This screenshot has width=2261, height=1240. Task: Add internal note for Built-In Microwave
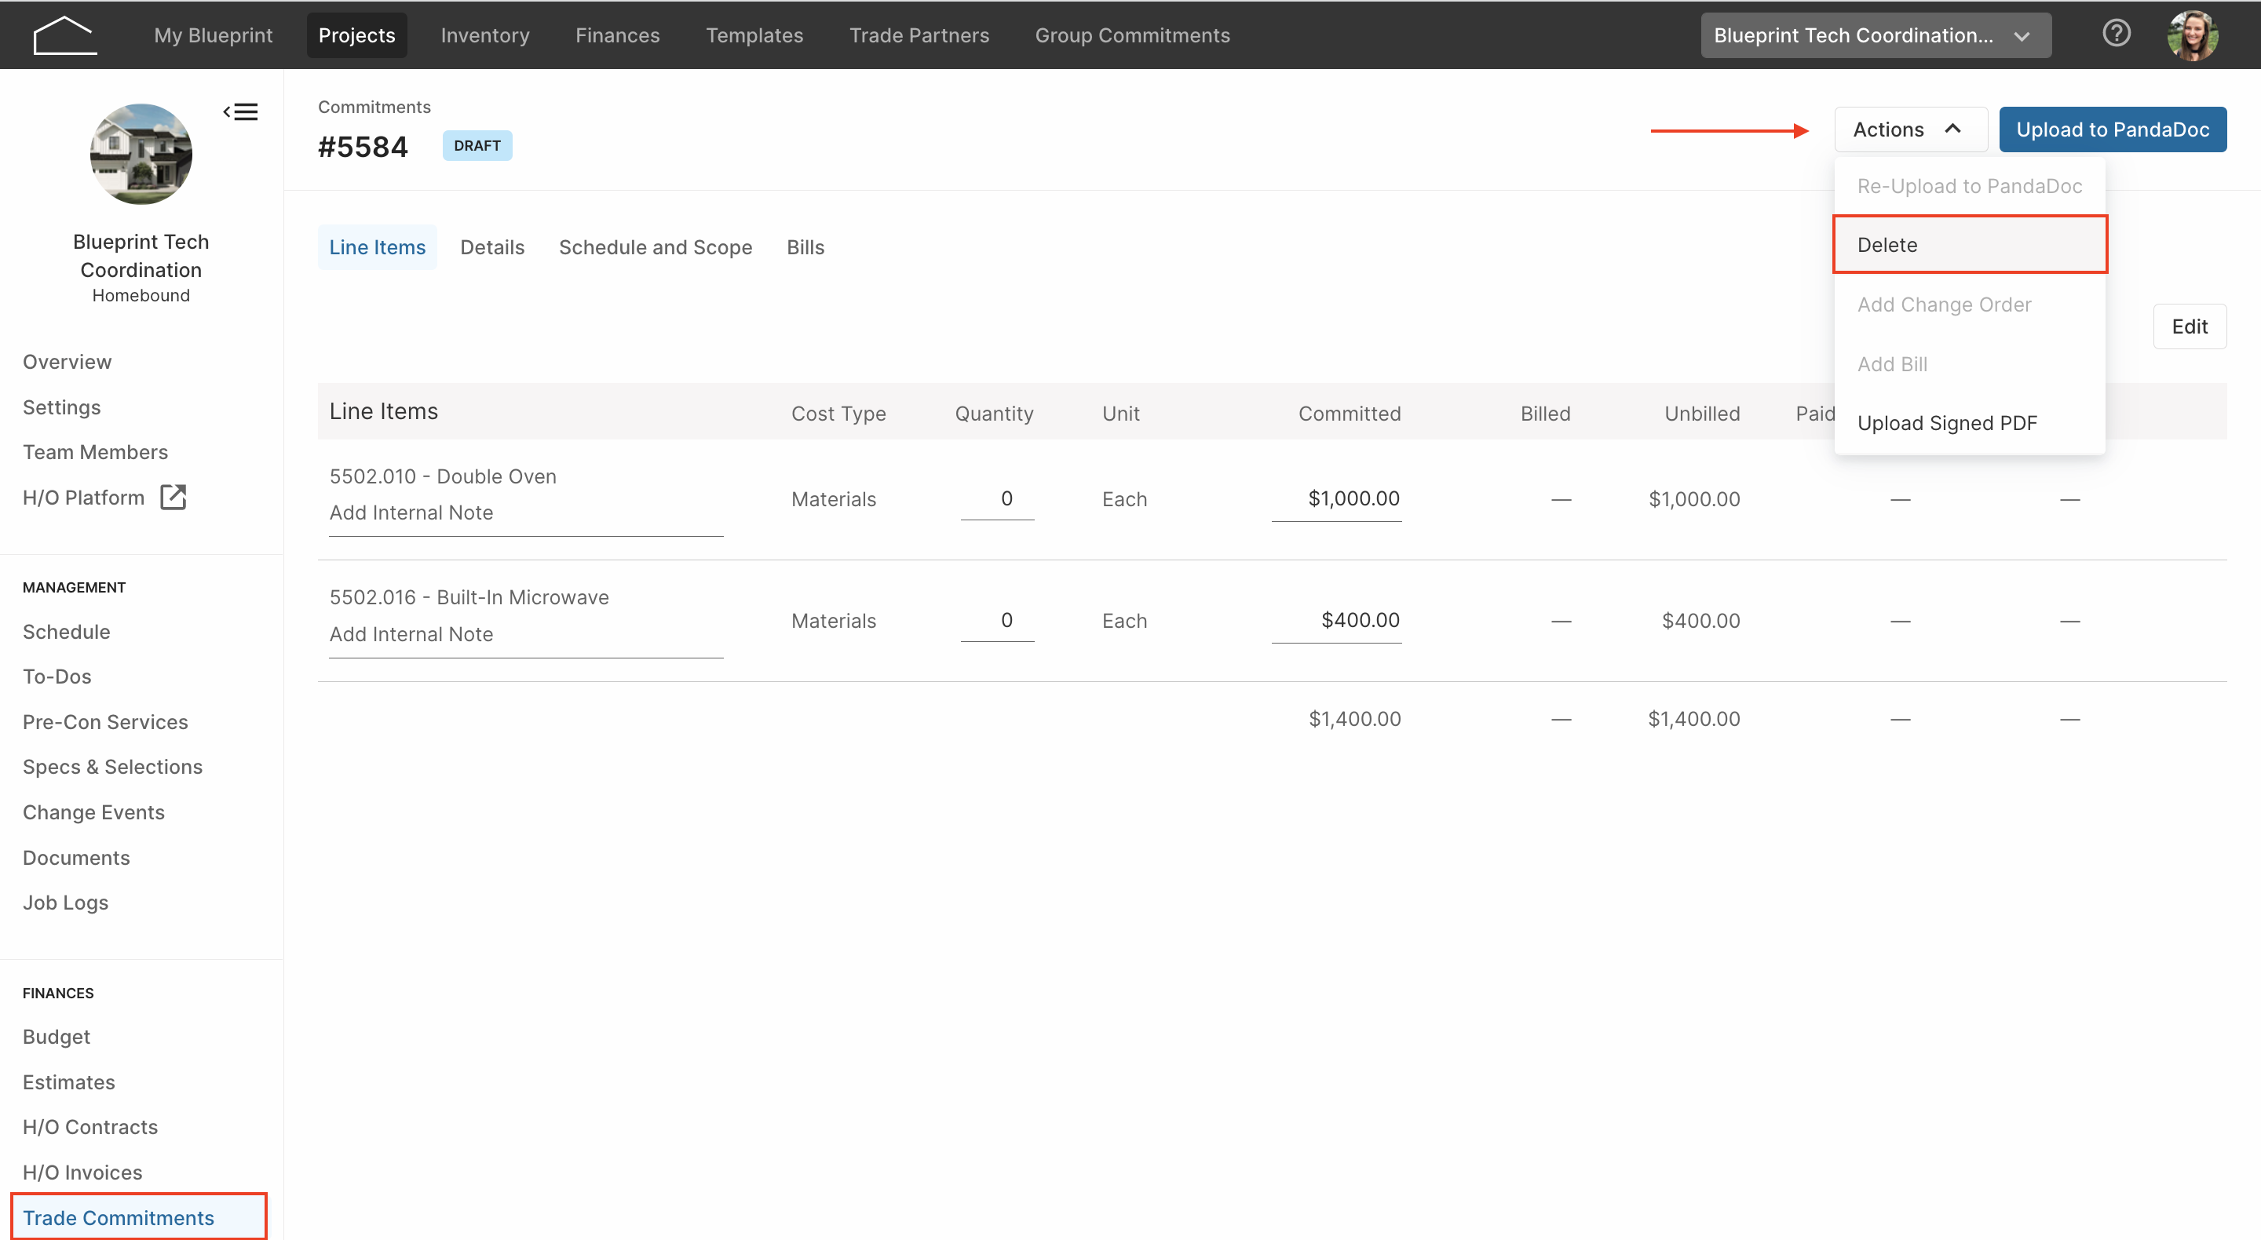click(526, 634)
